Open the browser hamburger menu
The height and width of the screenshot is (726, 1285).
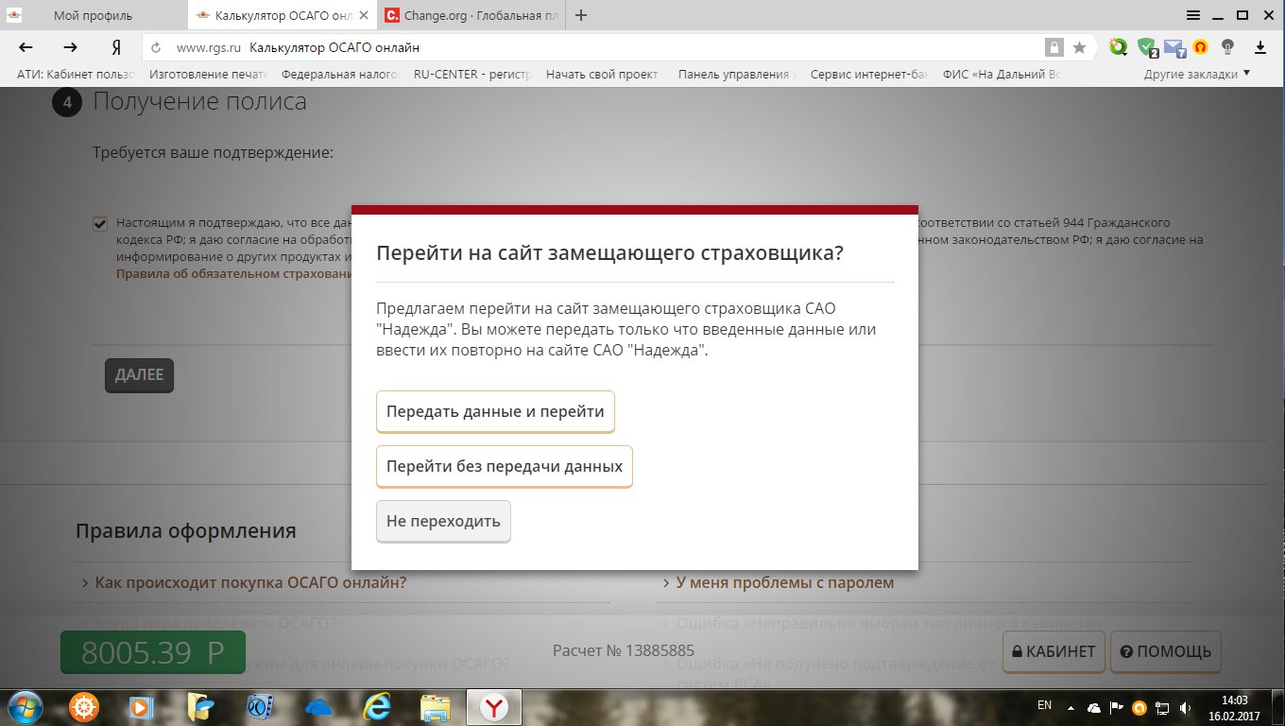[x=1193, y=15]
